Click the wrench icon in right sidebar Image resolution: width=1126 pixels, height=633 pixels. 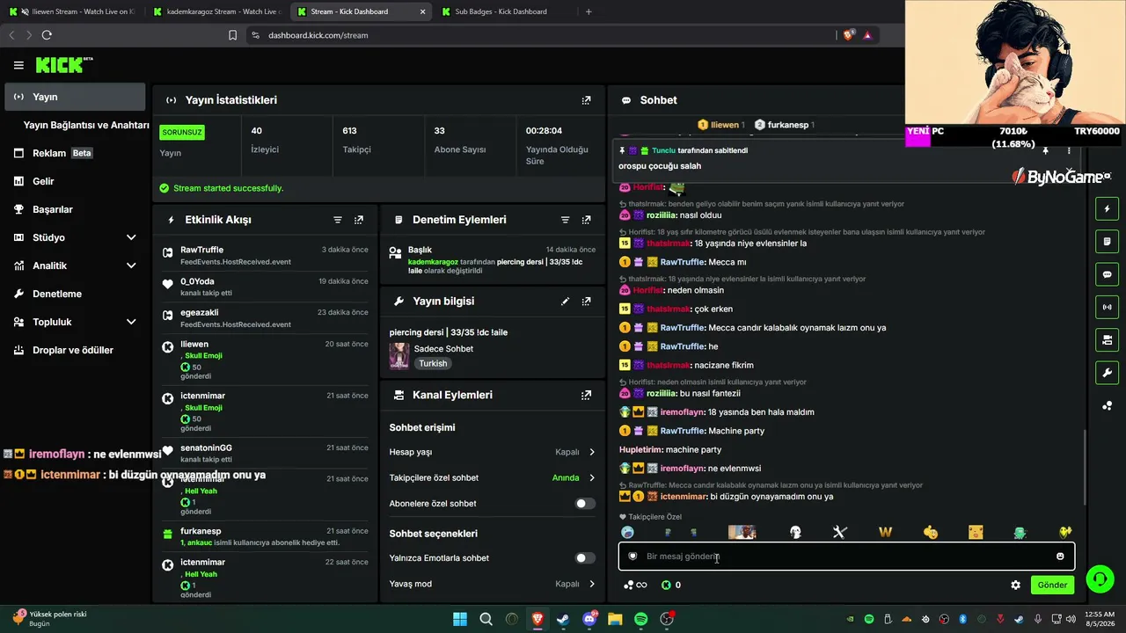click(x=1107, y=373)
